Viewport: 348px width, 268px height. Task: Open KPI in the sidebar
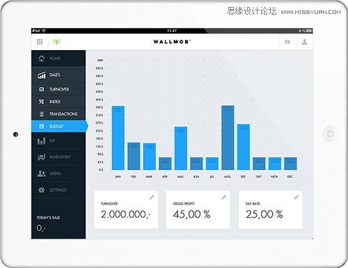(x=58, y=141)
